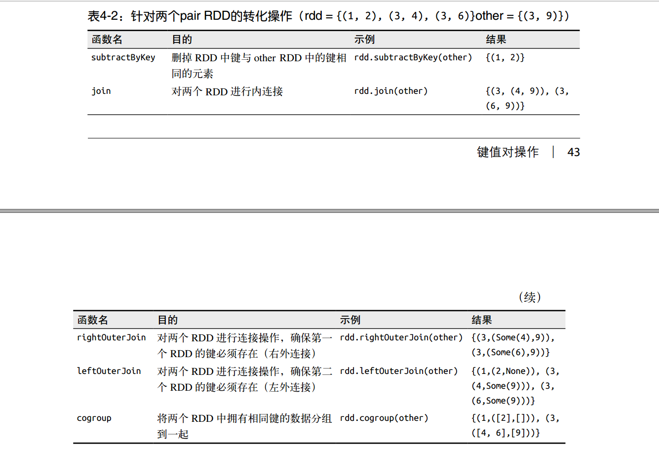
Task: Click the 'rdd.subtractByKey(other)' example text
Action: click(x=413, y=57)
